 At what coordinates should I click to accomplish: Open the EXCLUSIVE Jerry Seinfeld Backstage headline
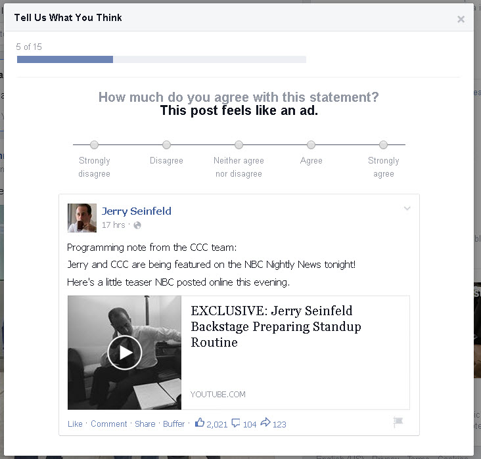tap(276, 326)
